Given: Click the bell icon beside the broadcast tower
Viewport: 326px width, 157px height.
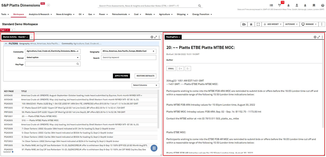Looking at the screenshot, I should 288,6.
